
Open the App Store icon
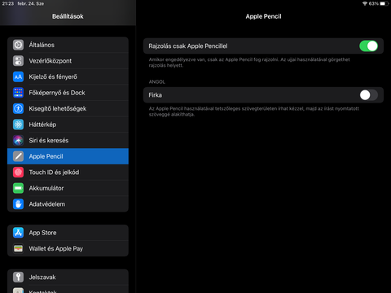coord(18,233)
